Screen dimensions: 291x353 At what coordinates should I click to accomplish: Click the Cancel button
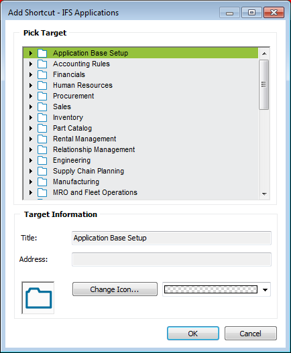[x=250, y=334]
